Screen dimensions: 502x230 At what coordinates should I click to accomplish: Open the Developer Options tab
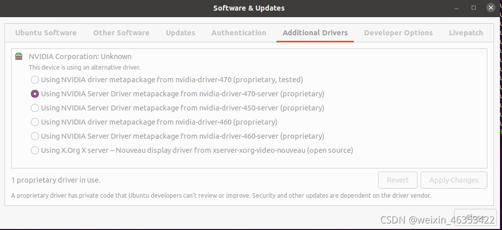(x=398, y=33)
